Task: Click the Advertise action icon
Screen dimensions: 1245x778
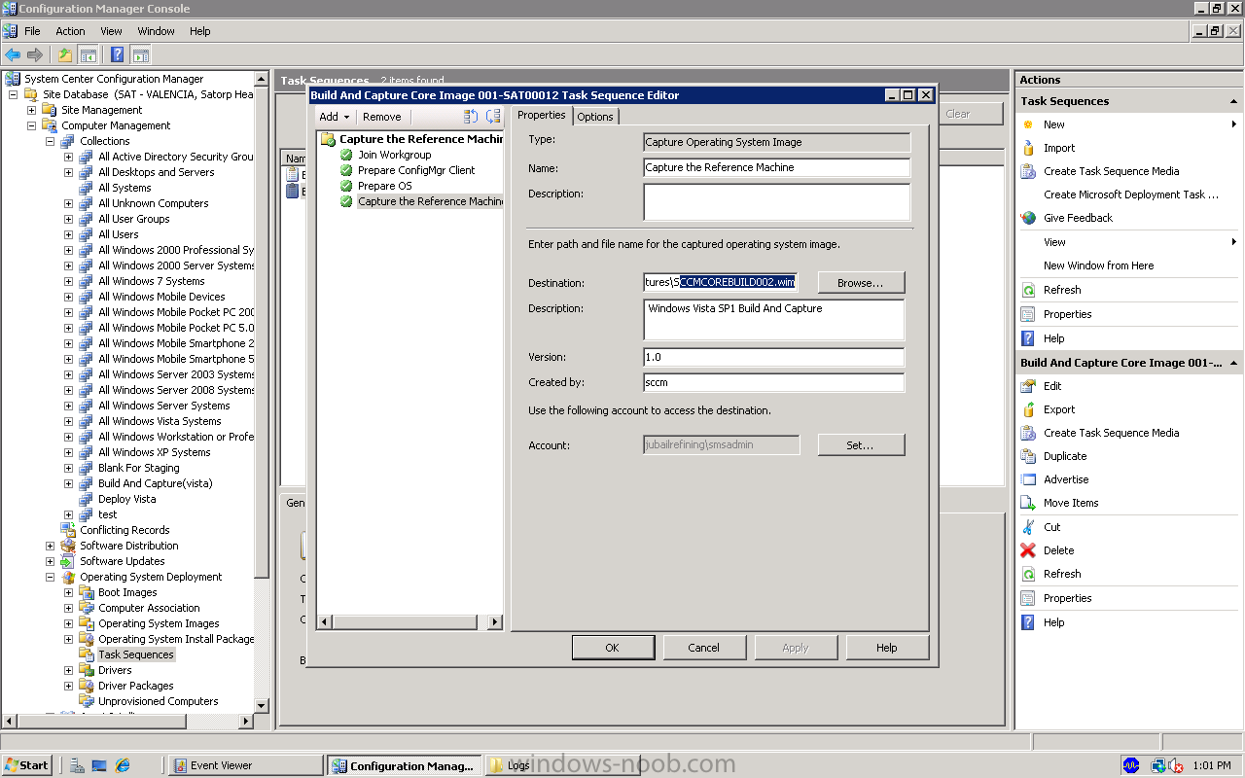Action: pos(1028,479)
